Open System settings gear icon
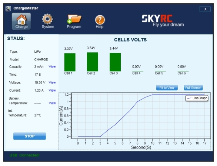 point(48,21)
